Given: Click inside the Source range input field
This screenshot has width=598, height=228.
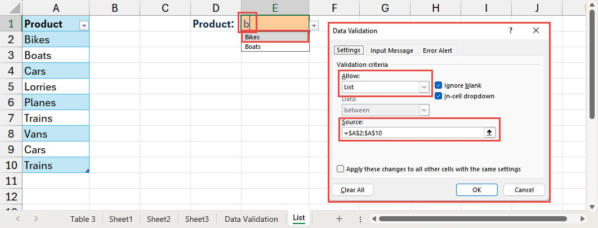Looking at the screenshot, I should point(411,133).
